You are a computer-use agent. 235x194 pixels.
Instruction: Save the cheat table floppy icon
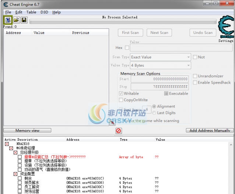(24, 20)
